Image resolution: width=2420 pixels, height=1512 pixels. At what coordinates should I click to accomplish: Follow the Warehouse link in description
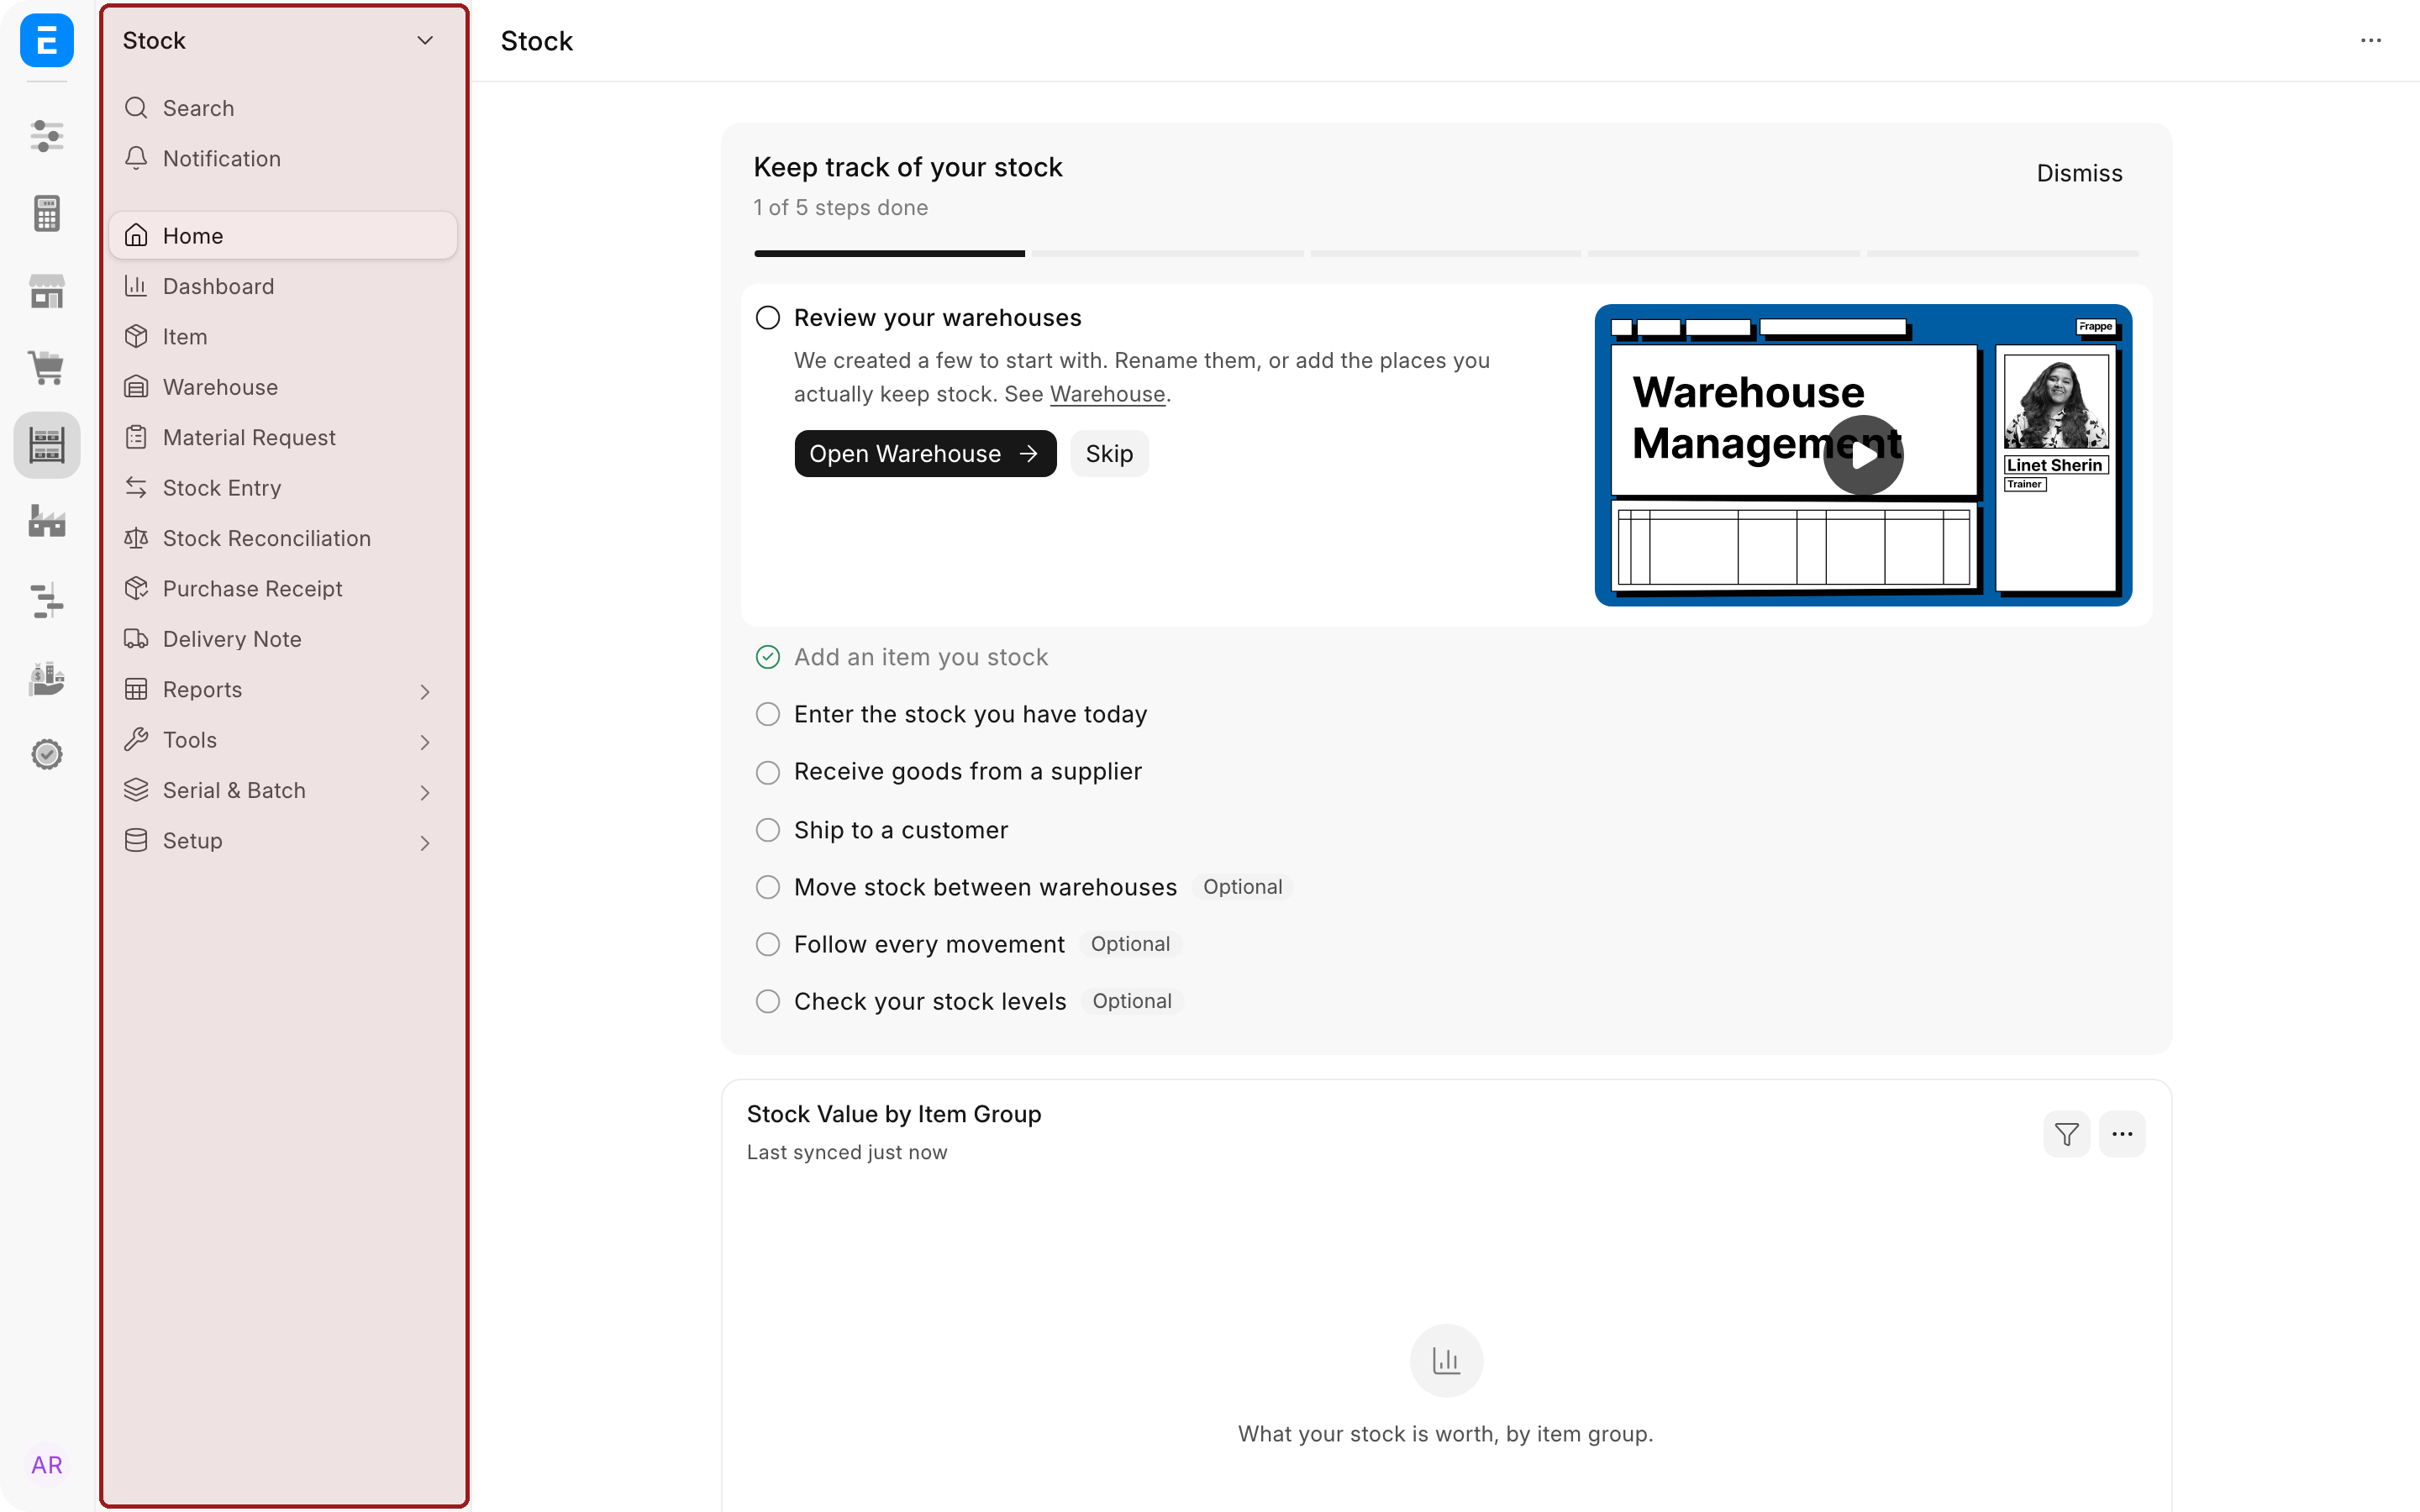pyautogui.click(x=1107, y=394)
